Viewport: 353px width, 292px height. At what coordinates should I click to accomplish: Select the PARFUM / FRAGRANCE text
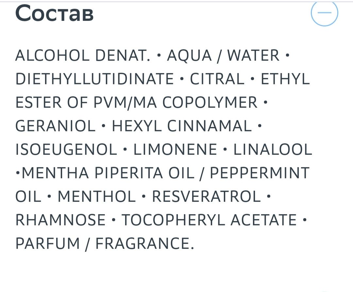pyautogui.click(x=105, y=244)
